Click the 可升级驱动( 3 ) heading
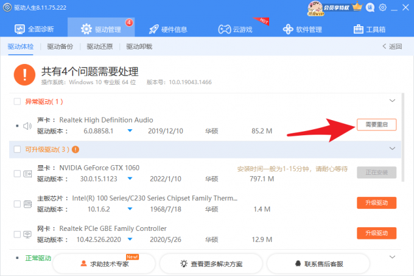Screen dimensions: 414x276 click(47, 149)
